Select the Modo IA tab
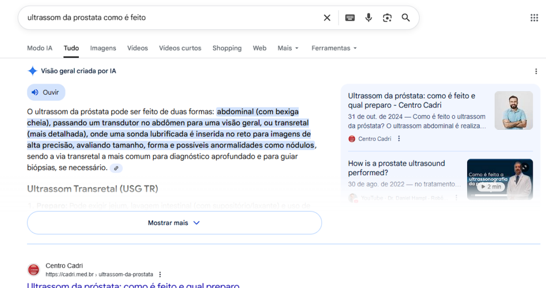546x288 pixels. click(x=39, y=48)
